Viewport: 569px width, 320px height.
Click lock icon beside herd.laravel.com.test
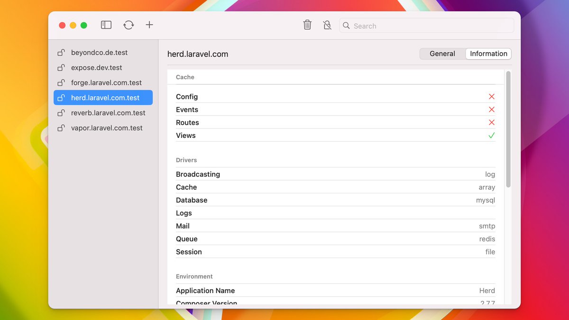[x=61, y=98]
